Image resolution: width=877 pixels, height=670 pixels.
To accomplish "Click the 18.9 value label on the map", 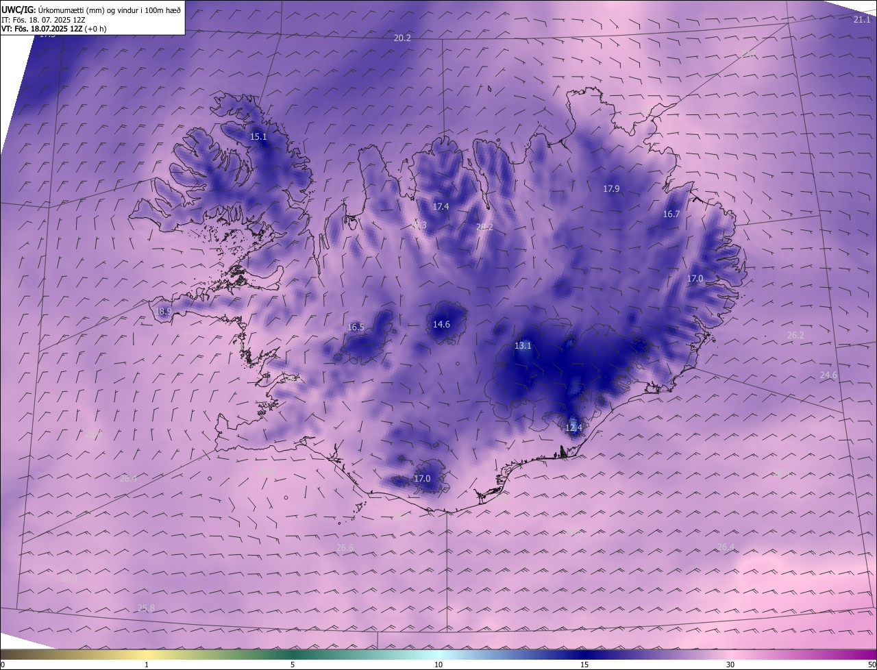I will tap(163, 312).
